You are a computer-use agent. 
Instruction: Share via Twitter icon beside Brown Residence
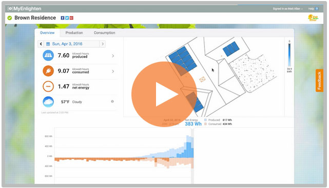click(x=67, y=18)
